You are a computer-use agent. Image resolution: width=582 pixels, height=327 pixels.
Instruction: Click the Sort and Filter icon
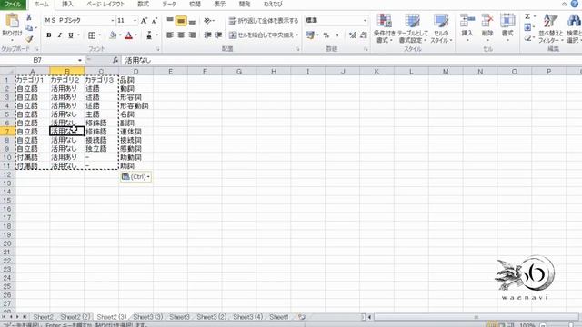551,20
